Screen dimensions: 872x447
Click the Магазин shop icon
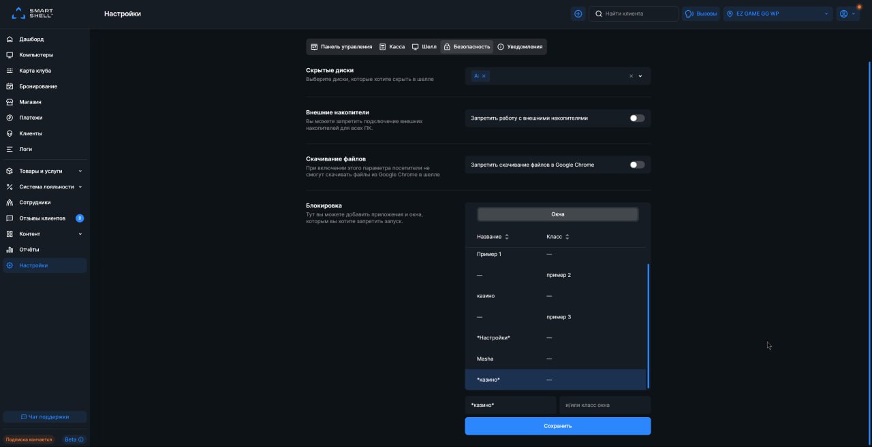pos(10,102)
